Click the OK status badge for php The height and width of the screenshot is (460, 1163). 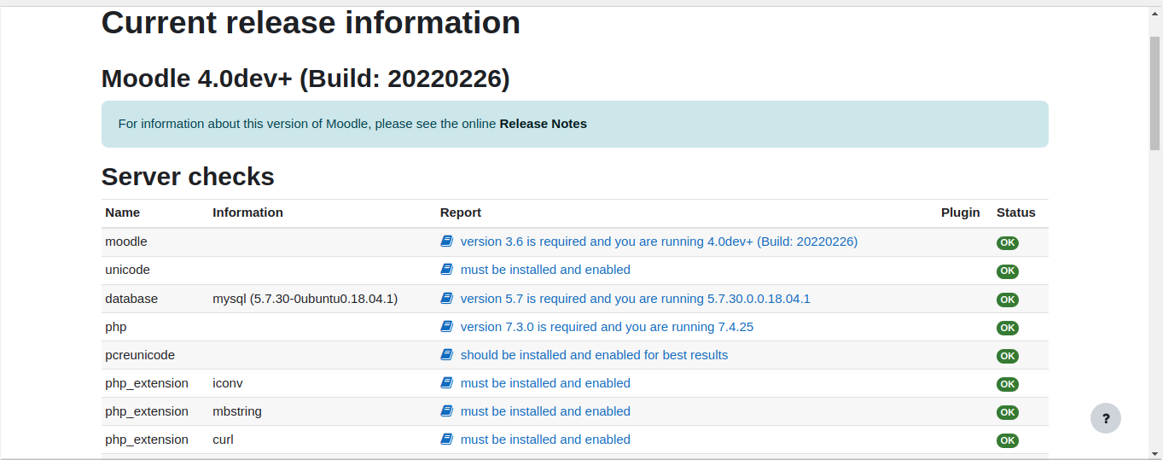point(1008,328)
